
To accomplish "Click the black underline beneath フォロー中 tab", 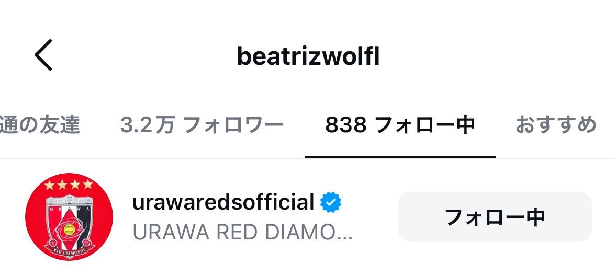I will coord(400,157).
